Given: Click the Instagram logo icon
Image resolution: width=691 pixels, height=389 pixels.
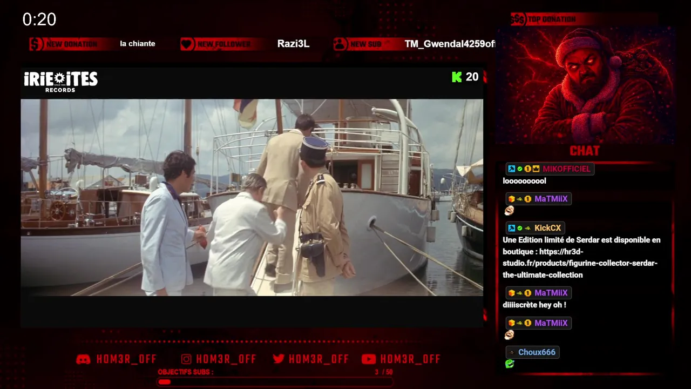Looking at the screenshot, I should point(186,359).
